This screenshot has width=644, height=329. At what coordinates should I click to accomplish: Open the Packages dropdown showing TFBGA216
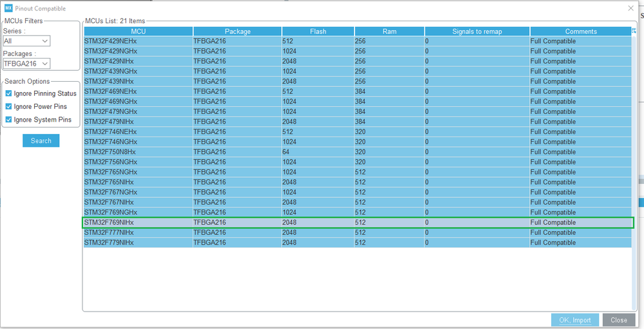(26, 64)
